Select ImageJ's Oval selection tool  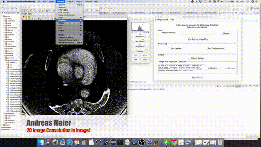28,11
